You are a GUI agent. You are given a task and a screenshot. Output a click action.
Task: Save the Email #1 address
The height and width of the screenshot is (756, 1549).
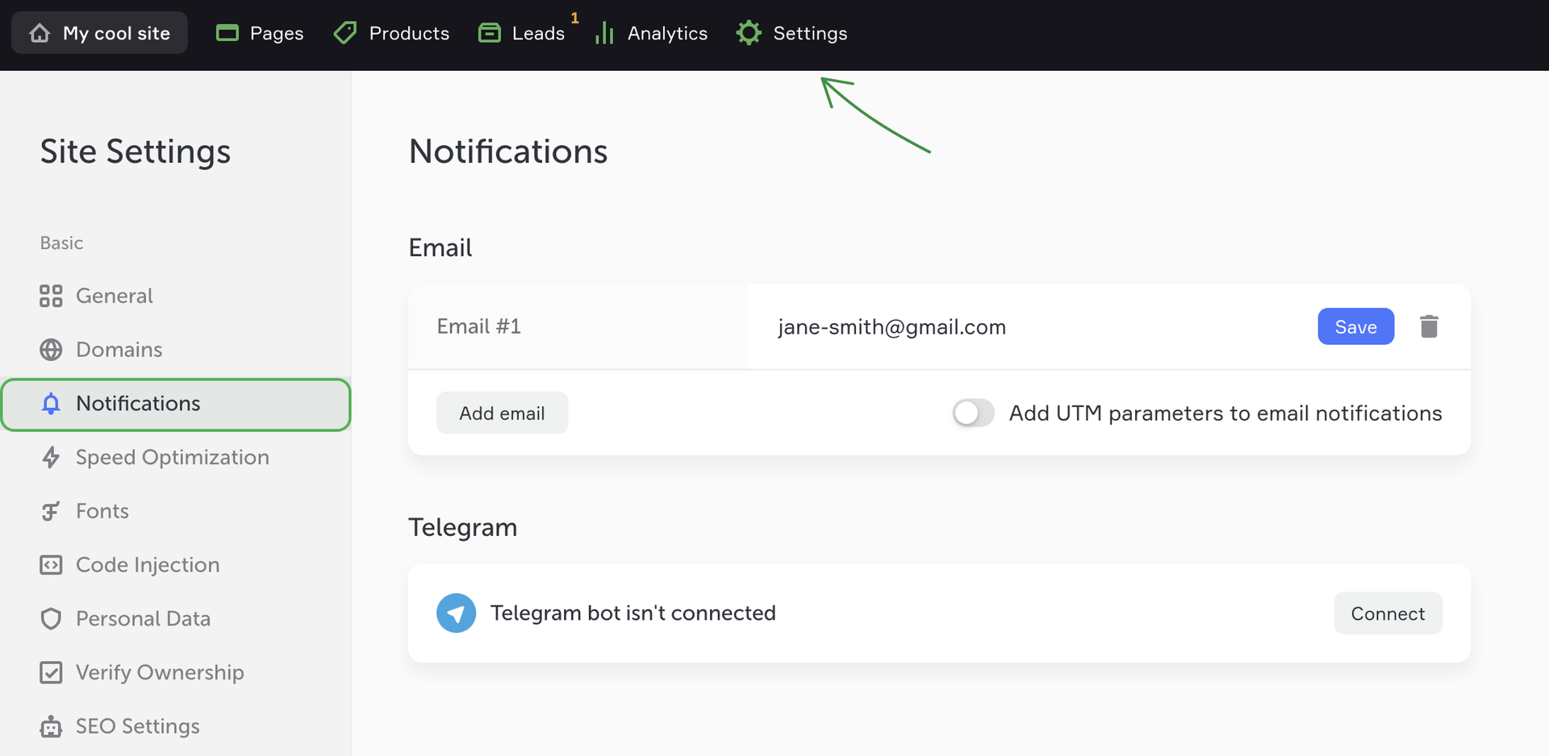1355,326
